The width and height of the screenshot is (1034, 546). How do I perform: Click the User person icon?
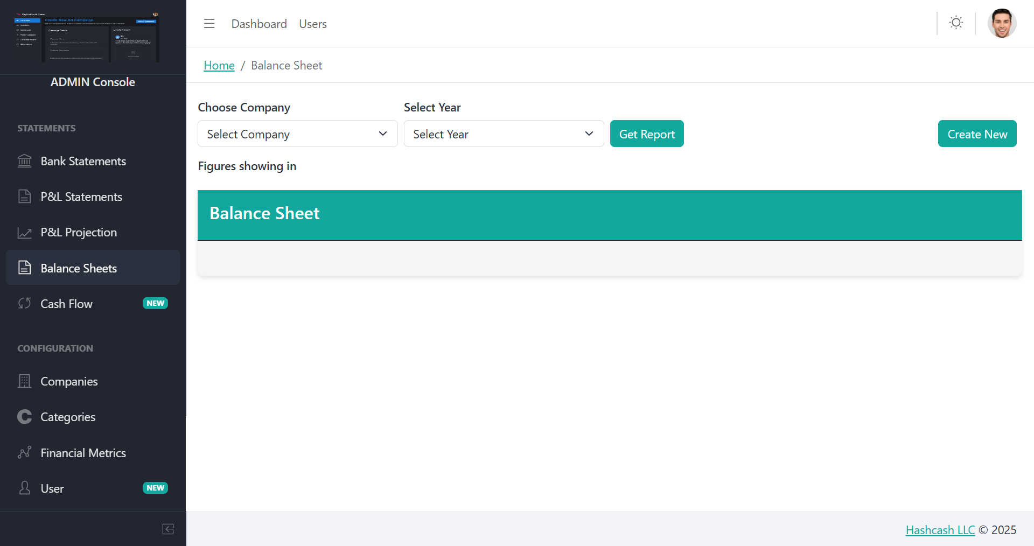(x=24, y=488)
